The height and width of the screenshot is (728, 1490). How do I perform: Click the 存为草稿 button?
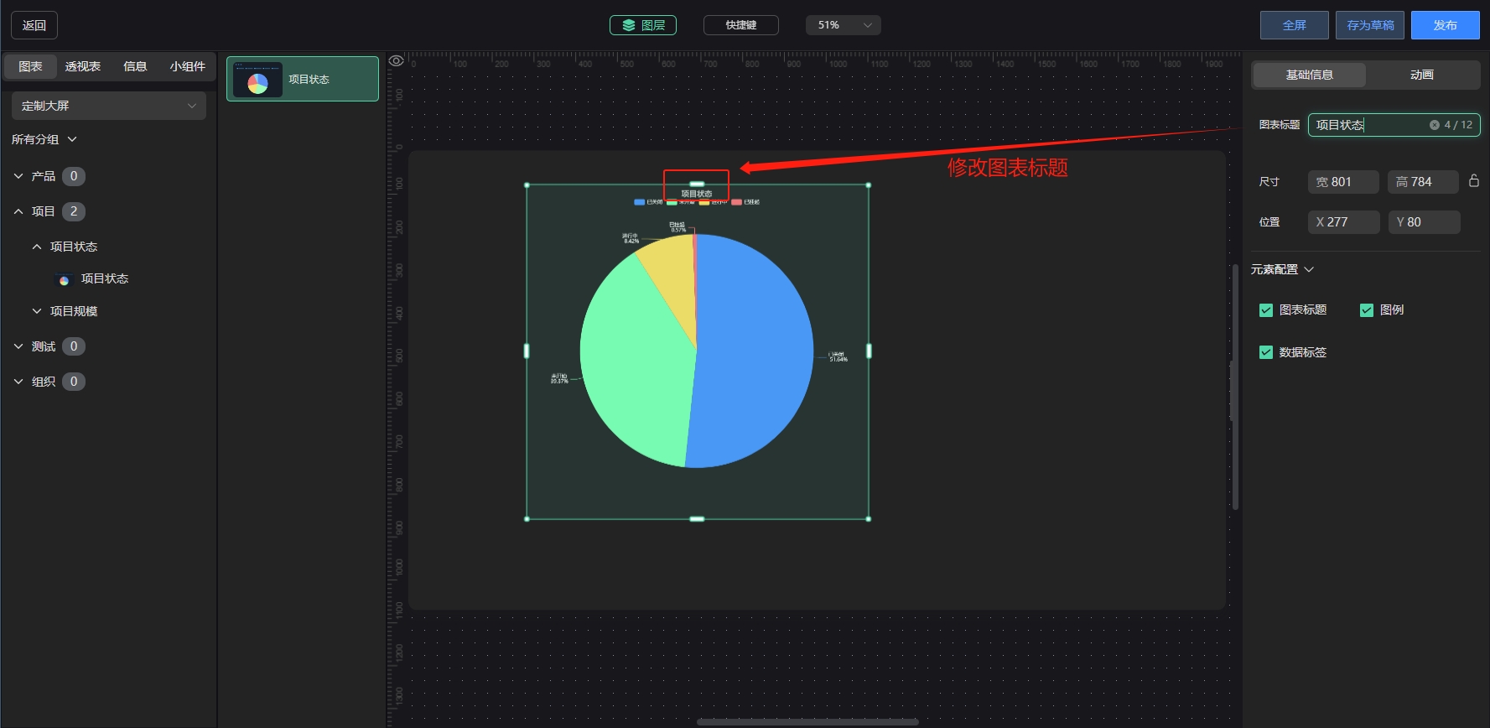coord(1370,25)
